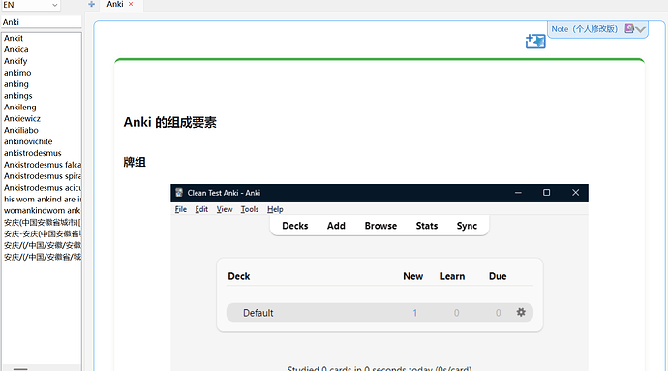Click the heading Anki 的组成要素

170,122
